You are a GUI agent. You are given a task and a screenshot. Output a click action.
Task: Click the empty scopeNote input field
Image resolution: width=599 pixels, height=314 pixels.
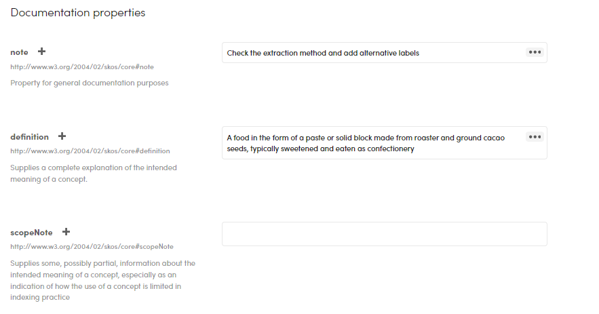384,234
